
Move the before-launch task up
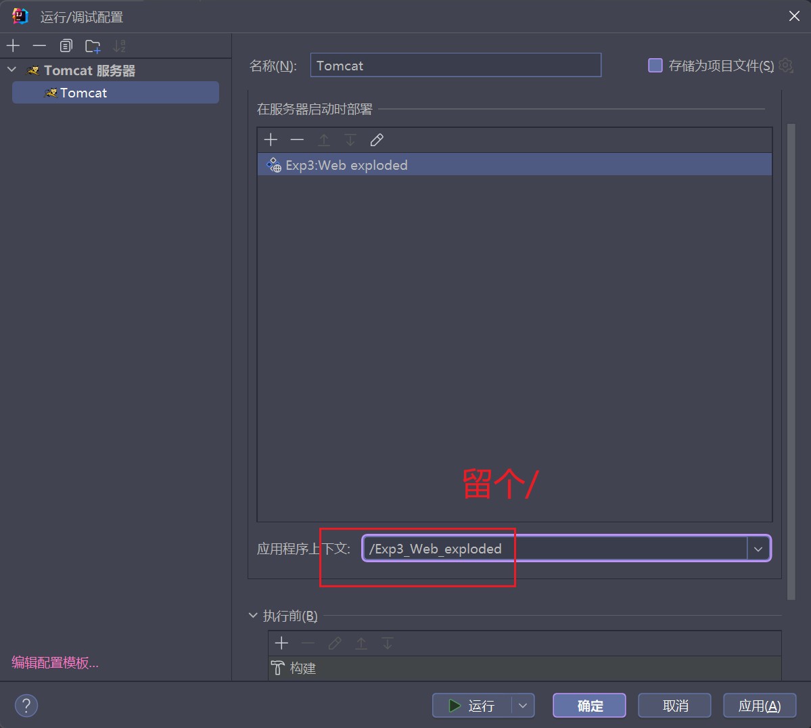[x=361, y=643]
